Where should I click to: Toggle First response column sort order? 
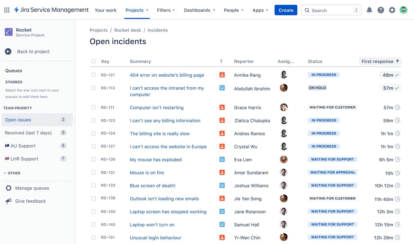pos(380,61)
